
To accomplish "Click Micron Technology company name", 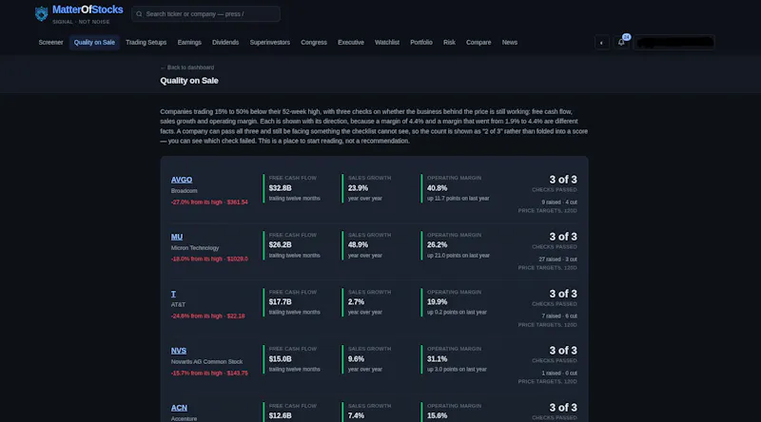I will pyautogui.click(x=195, y=248).
